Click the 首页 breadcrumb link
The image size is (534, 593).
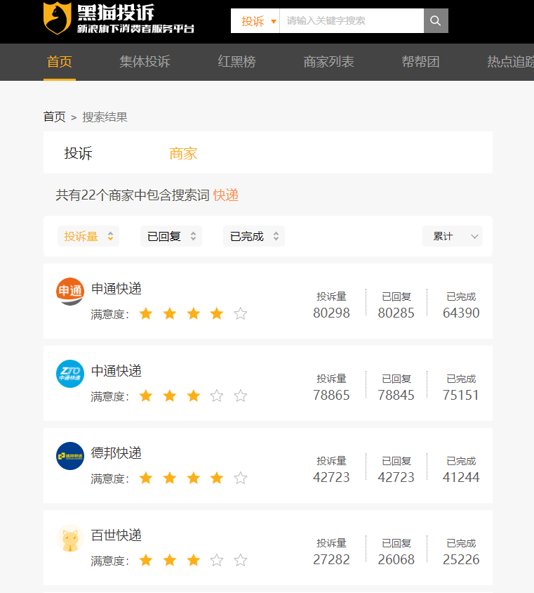[x=54, y=117]
